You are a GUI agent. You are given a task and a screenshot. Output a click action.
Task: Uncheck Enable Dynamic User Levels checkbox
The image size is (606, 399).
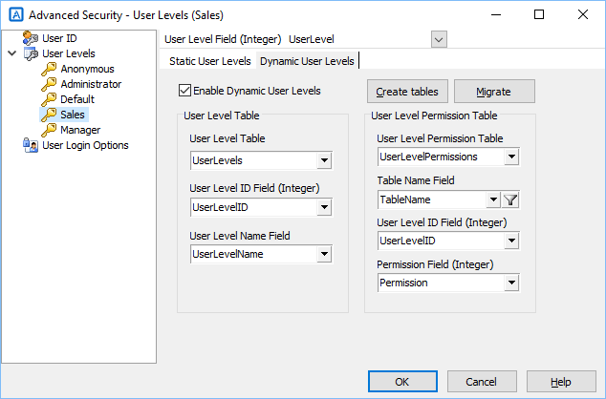[184, 91]
